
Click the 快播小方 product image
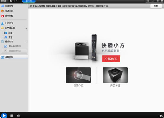point(86,48)
